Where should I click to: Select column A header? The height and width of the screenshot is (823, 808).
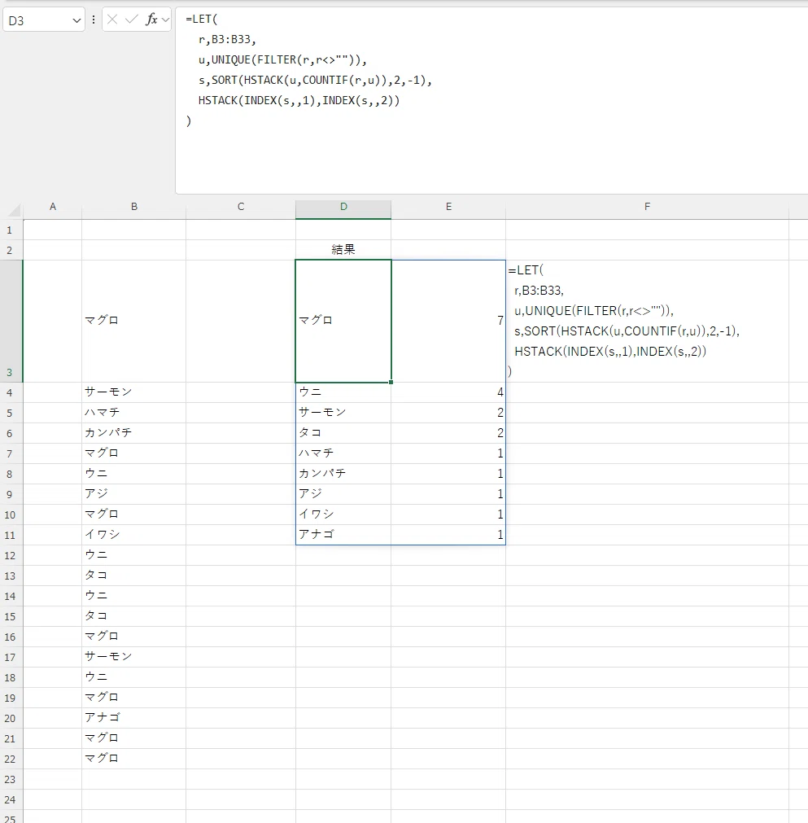point(52,207)
